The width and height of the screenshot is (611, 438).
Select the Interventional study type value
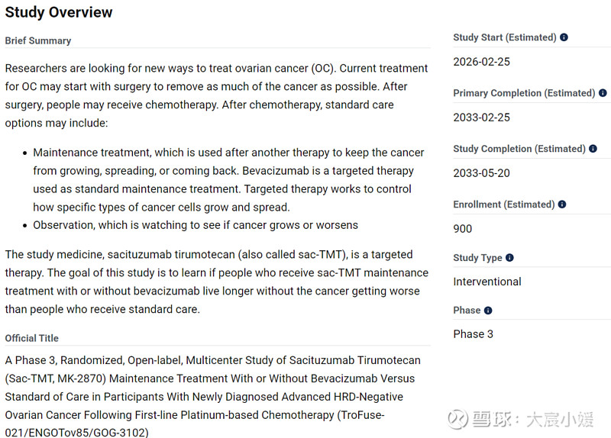click(x=487, y=282)
